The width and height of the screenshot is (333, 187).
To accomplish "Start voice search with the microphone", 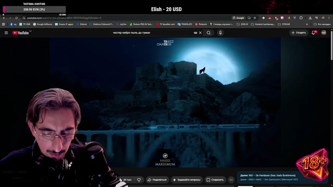I will tap(220, 33).
